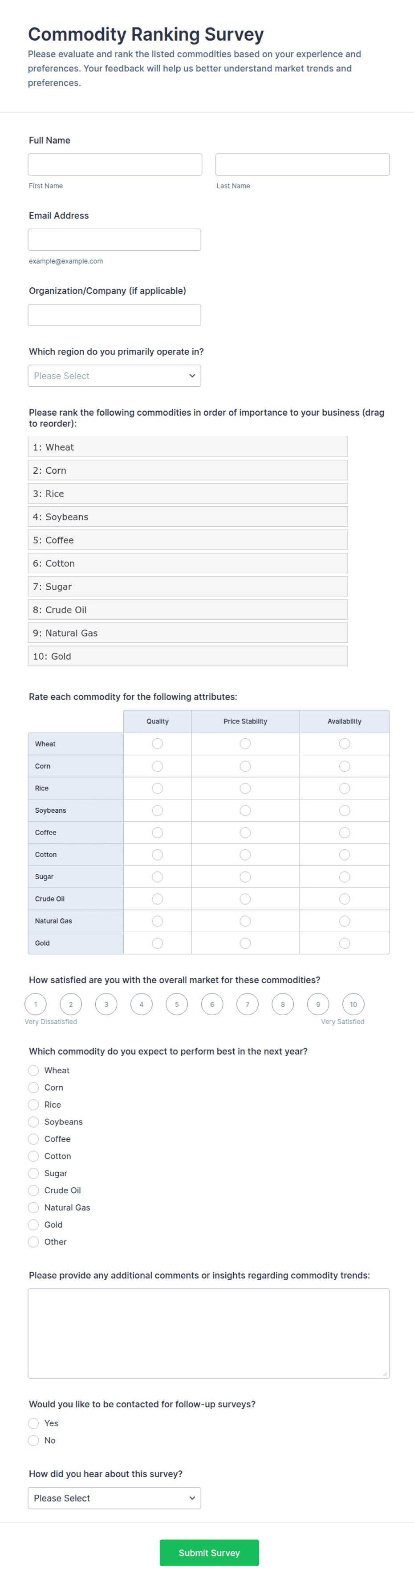
Task: Select Quality radio for Wheat row
Action: pyautogui.click(x=158, y=744)
